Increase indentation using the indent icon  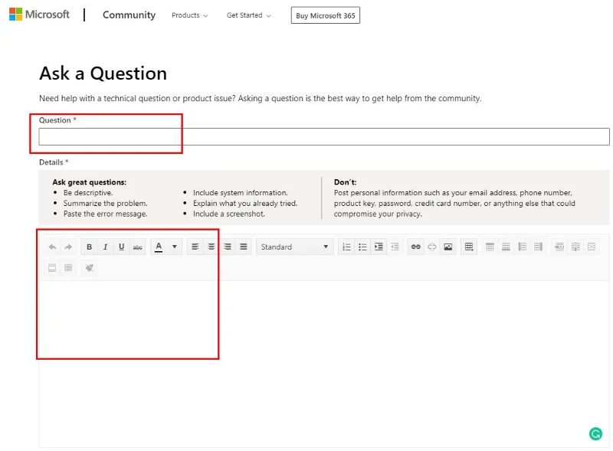(x=379, y=246)
